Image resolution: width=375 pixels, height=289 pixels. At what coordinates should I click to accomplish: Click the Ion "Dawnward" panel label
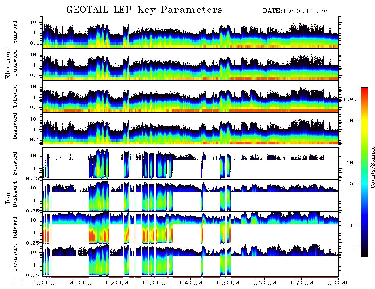point(15,257)
